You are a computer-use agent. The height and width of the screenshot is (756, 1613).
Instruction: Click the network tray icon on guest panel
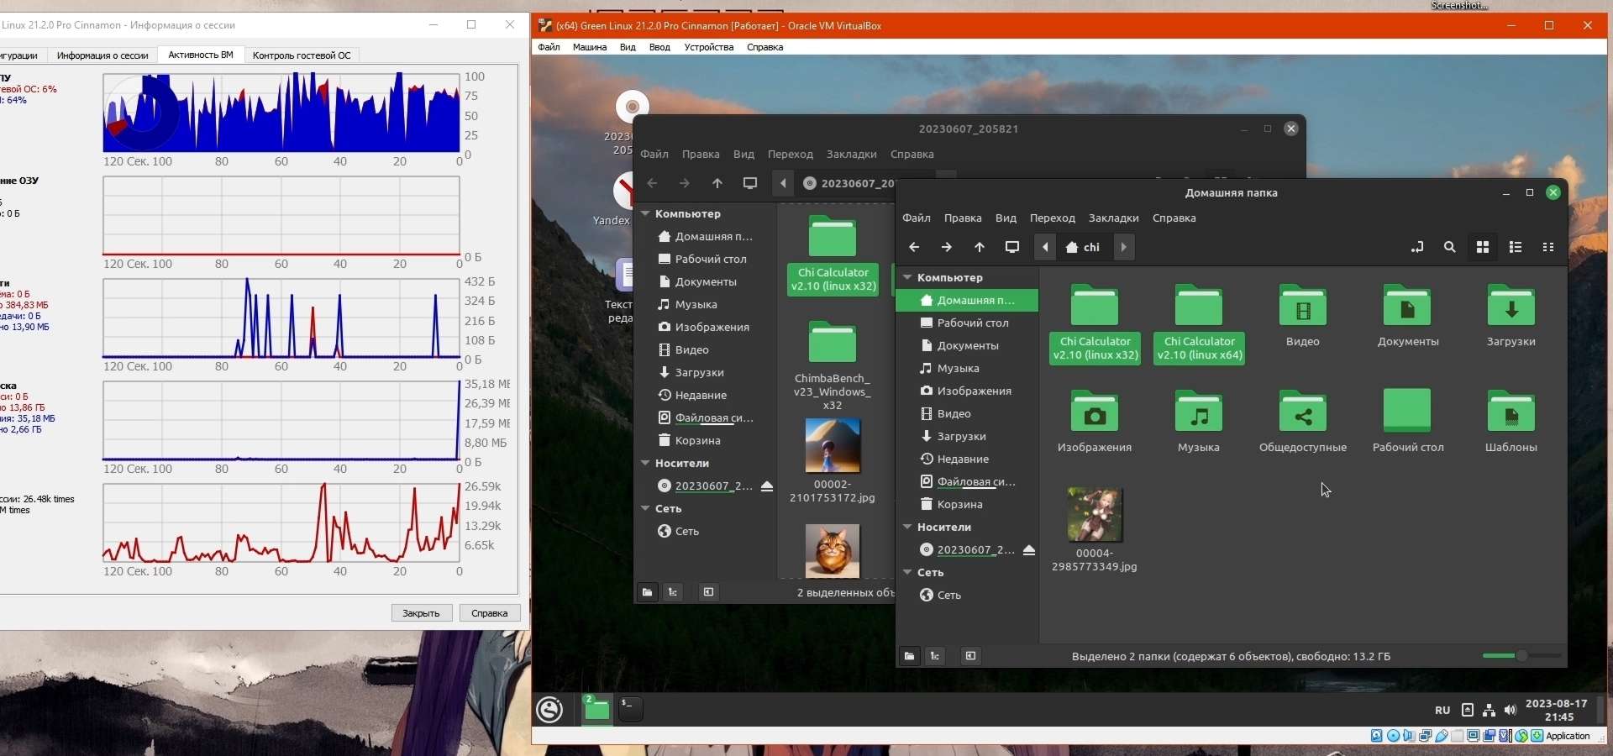pos(1490,710)
